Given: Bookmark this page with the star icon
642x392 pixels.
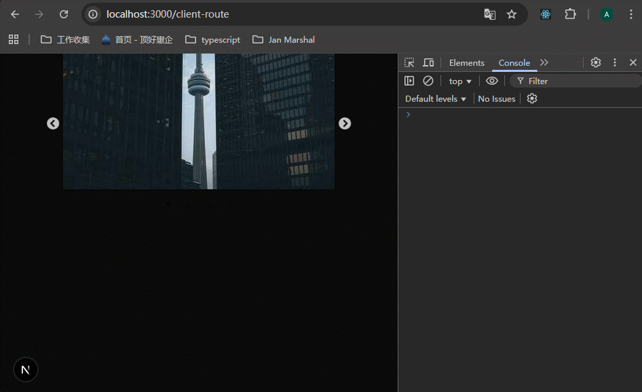Looking at the screenshot, I should coord(512,14).
